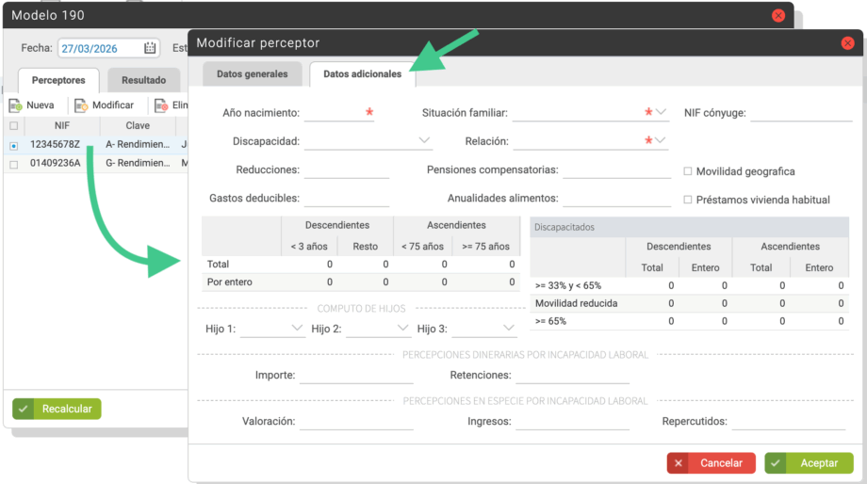Check the Préstamos vivienda habitual option

[x=688, y=200]
